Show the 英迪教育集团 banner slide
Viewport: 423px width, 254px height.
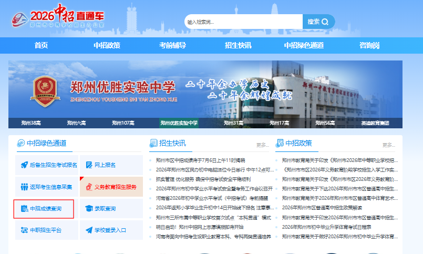[375, 123]
